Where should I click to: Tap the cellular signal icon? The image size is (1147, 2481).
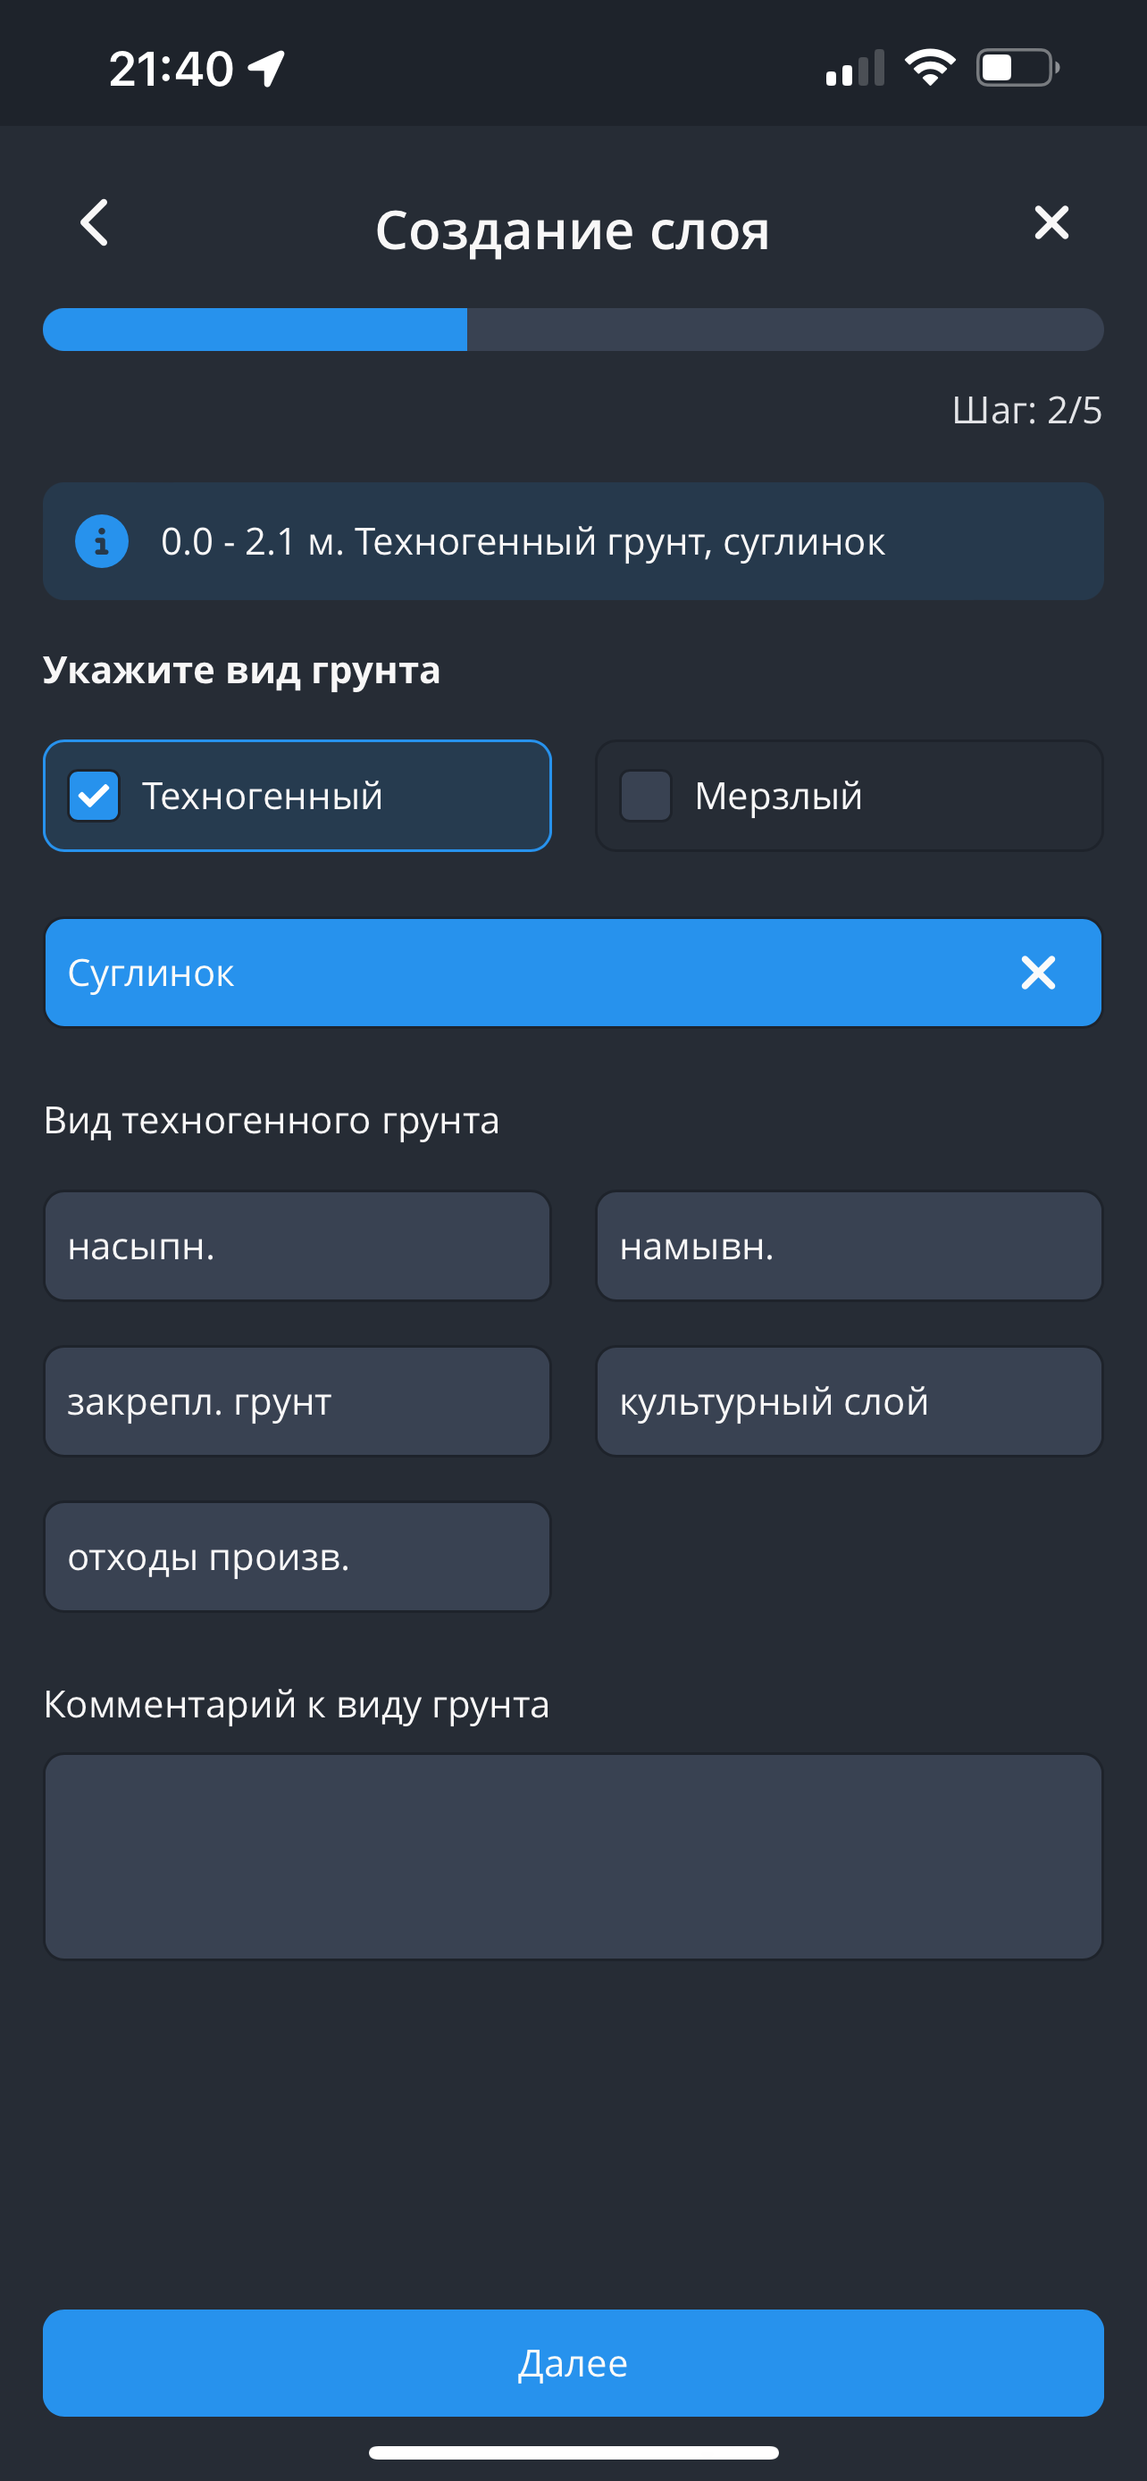854,67
